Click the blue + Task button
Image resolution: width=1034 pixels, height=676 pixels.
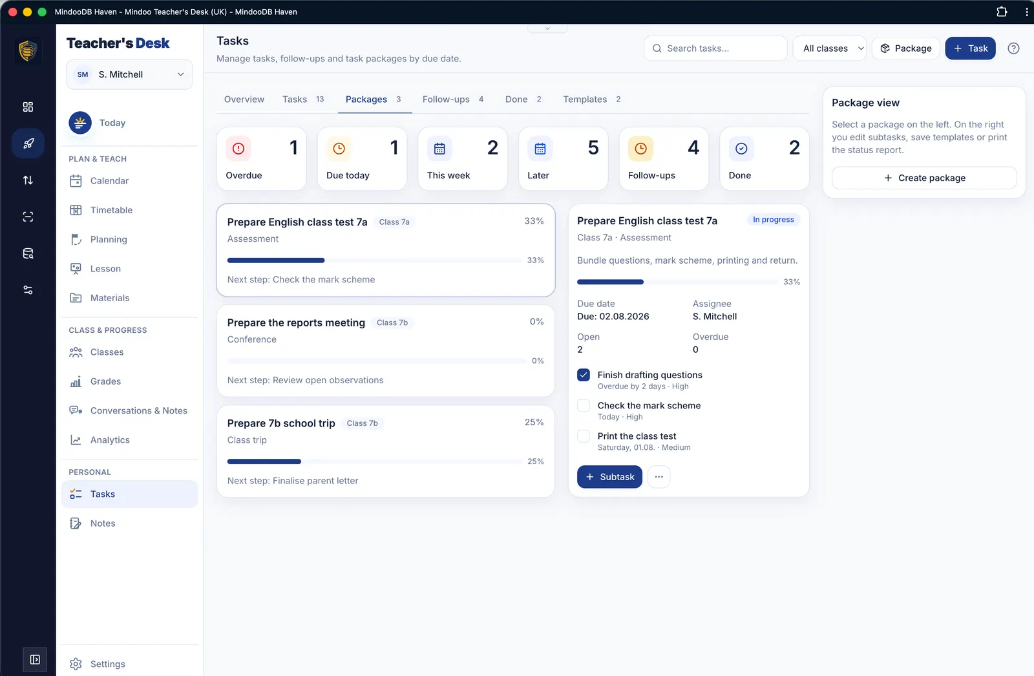(971, 48)
